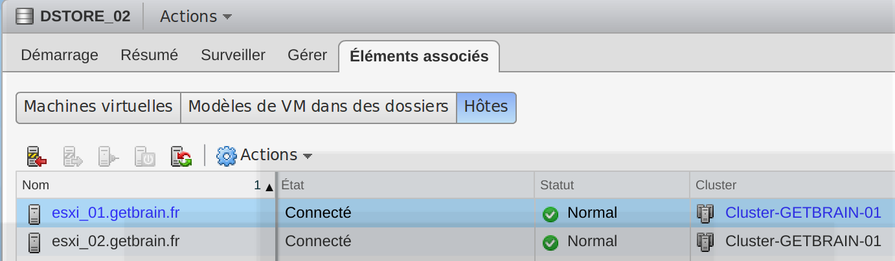The width and height of the screenshot is (895, 261).
Task: Open the top Actions dropdown beside DSTORE_02
Action: 196,16
